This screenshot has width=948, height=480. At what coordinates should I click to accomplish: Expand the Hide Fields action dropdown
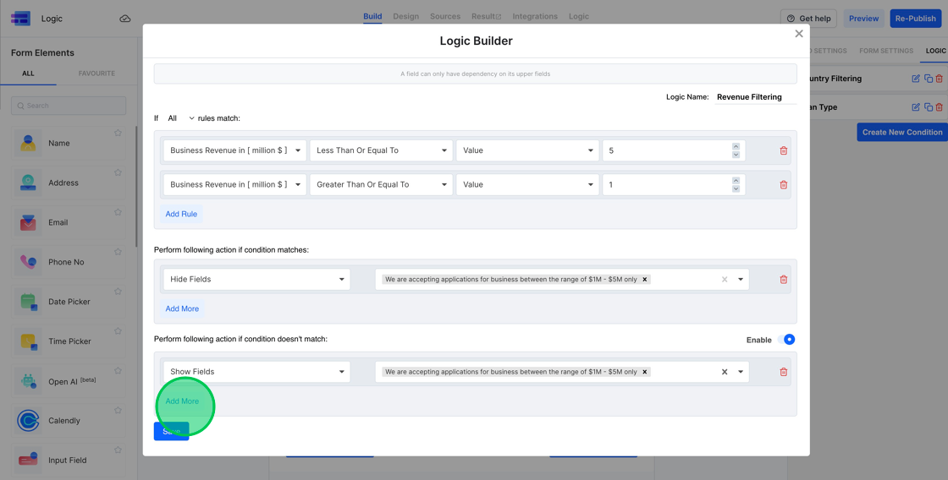pyautogui.click(x=256, y=279)
